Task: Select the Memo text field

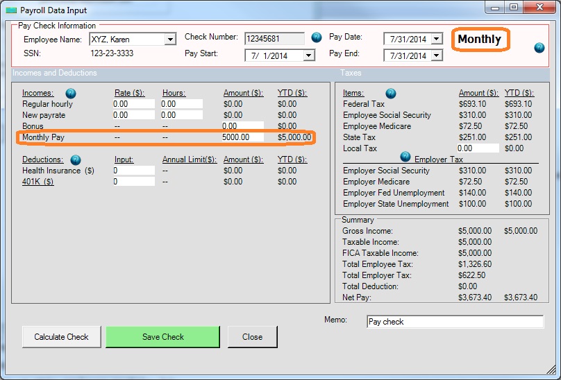Action: (x=455, y=322)
